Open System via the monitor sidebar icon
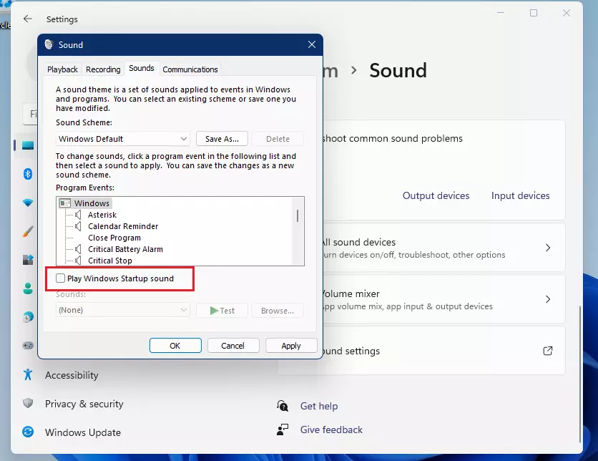This screenshot has height=461, width=598. [28, 145]
